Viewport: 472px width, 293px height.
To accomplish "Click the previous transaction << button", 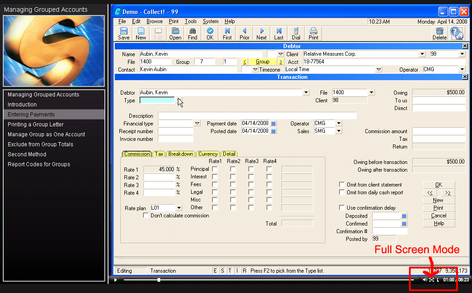I will 430,192.
